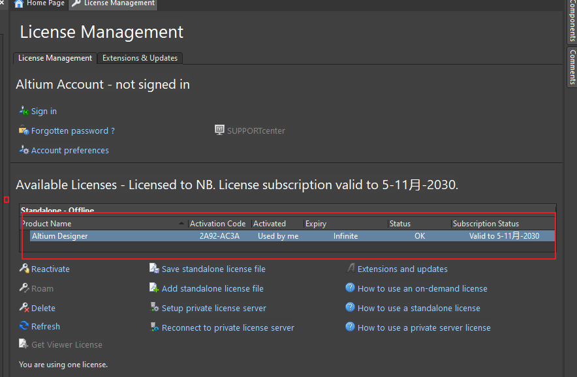Image resolution: width=577 pixels, height=377 pixels.
Task: Open the SUPPORTcenter link
Action: [x=256, y=131]
